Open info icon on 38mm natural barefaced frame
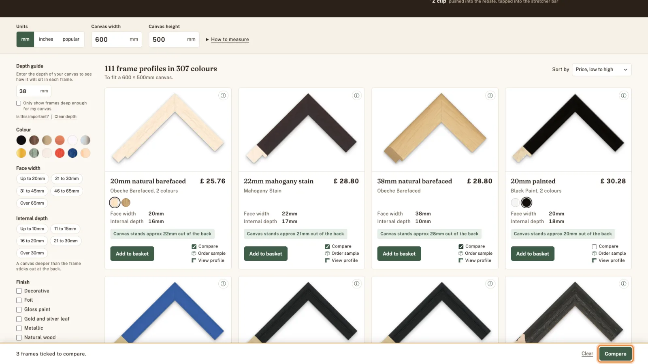 (x=490, y=96)
